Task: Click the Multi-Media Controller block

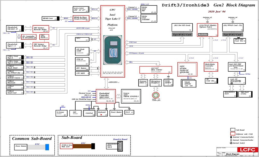Action: [211, 67]
